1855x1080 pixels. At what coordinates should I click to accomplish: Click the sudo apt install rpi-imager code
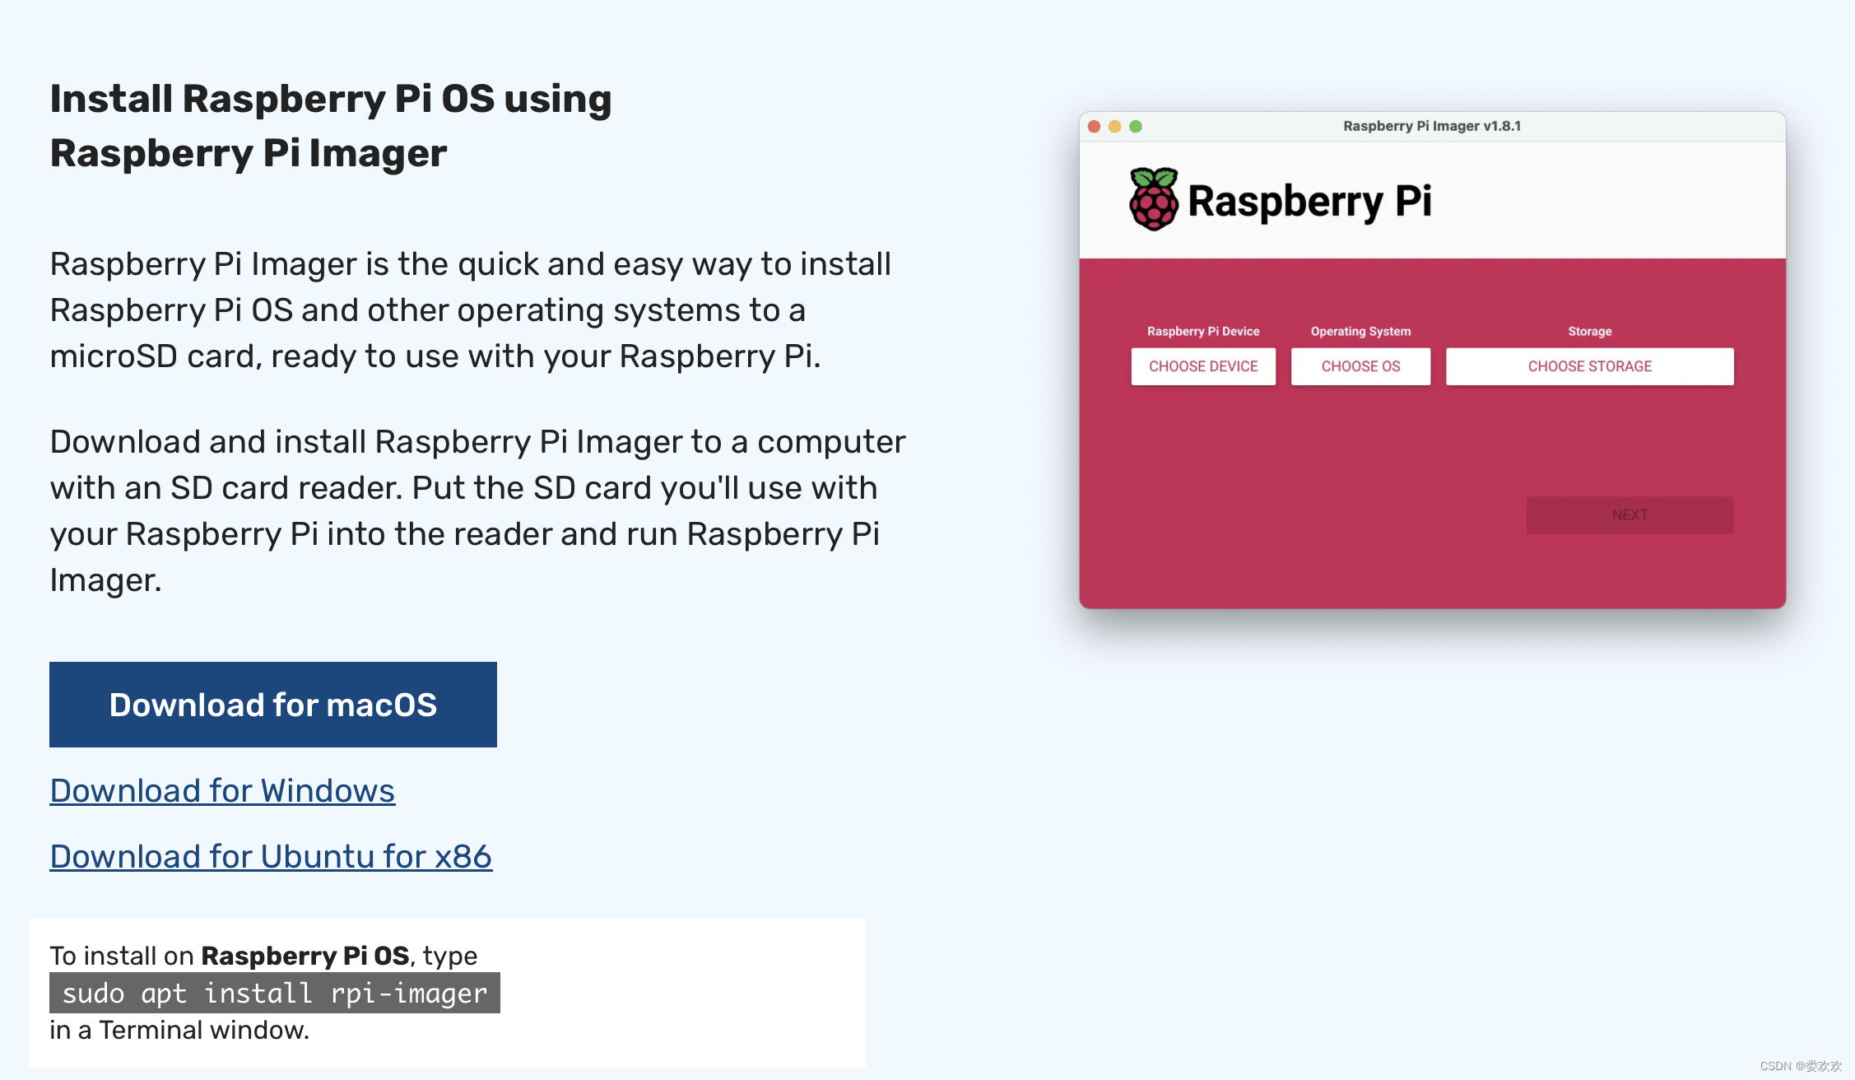pyautogui.click(x=274, y=993)
